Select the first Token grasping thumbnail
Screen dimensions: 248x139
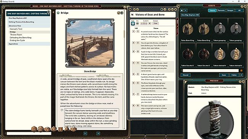tap(220, 30)
